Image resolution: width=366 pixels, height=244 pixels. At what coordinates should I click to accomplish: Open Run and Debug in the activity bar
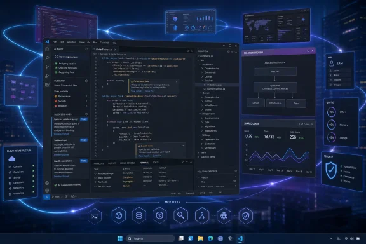pyautogui.click(x=47, y=76)
